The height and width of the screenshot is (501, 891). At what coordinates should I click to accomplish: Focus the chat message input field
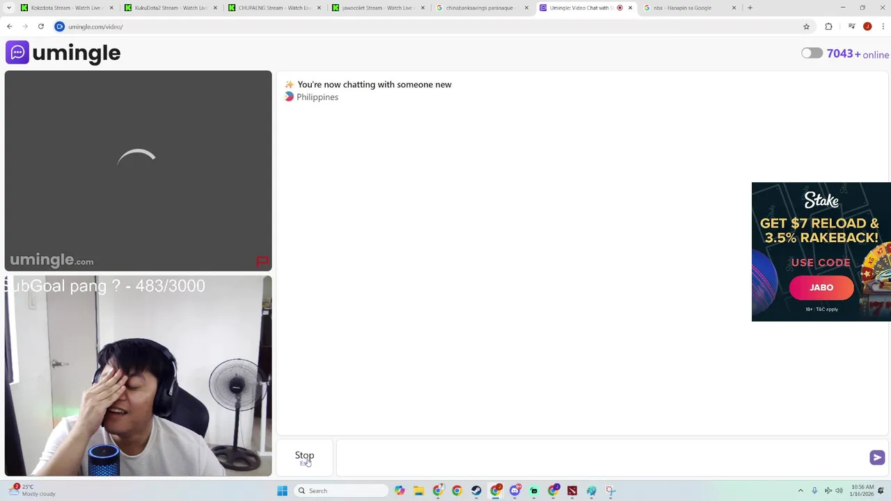pos(601,457)
